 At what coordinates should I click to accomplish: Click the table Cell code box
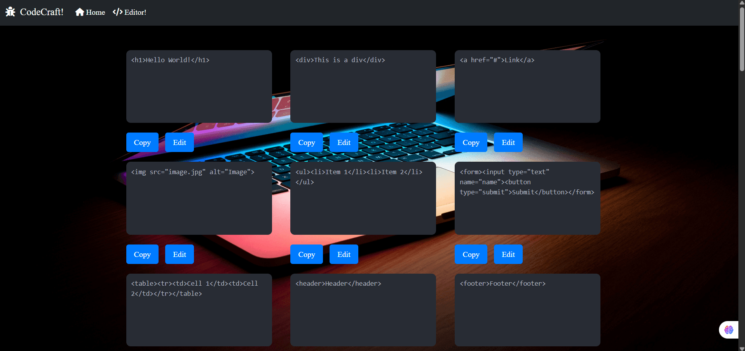199,310
